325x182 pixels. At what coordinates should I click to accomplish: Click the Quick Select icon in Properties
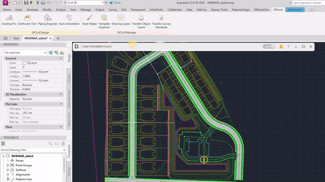(62, 53)
